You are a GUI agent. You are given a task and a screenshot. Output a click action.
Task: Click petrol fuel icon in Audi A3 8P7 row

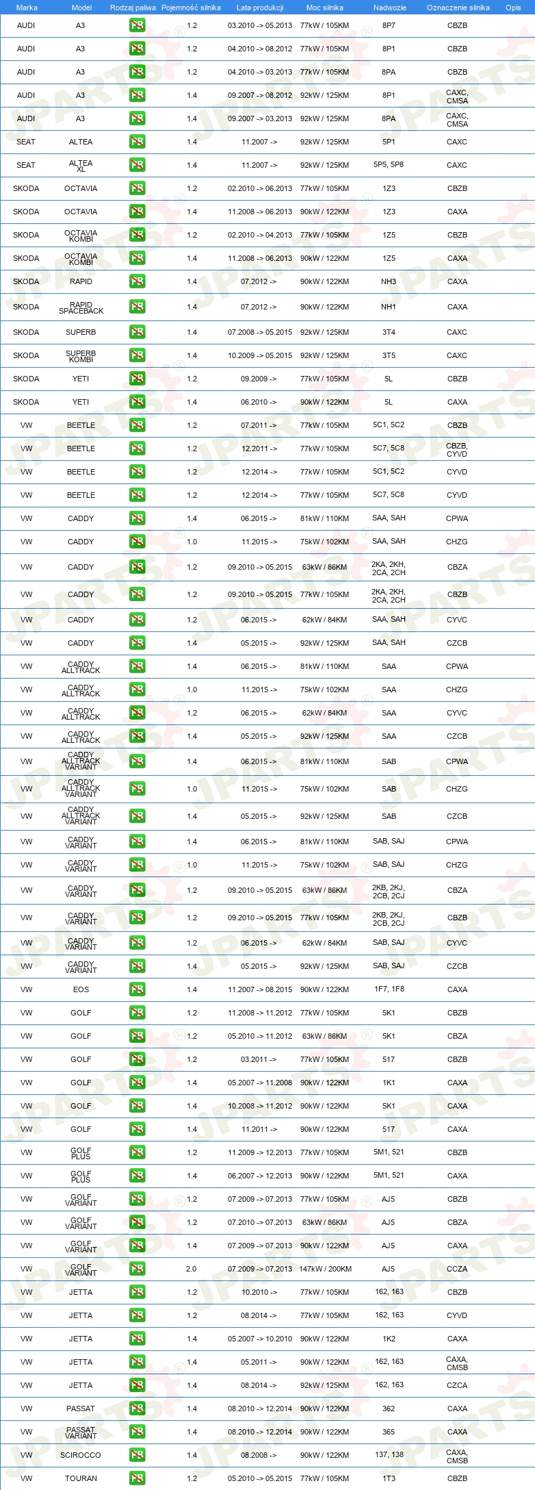(x=137, y=26)
